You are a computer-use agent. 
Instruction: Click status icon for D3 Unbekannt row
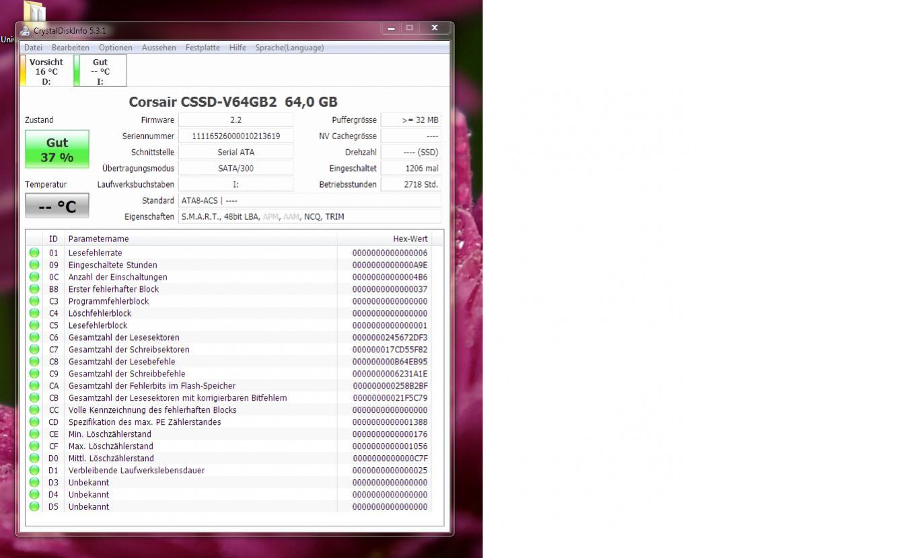(x=34, y=483)
